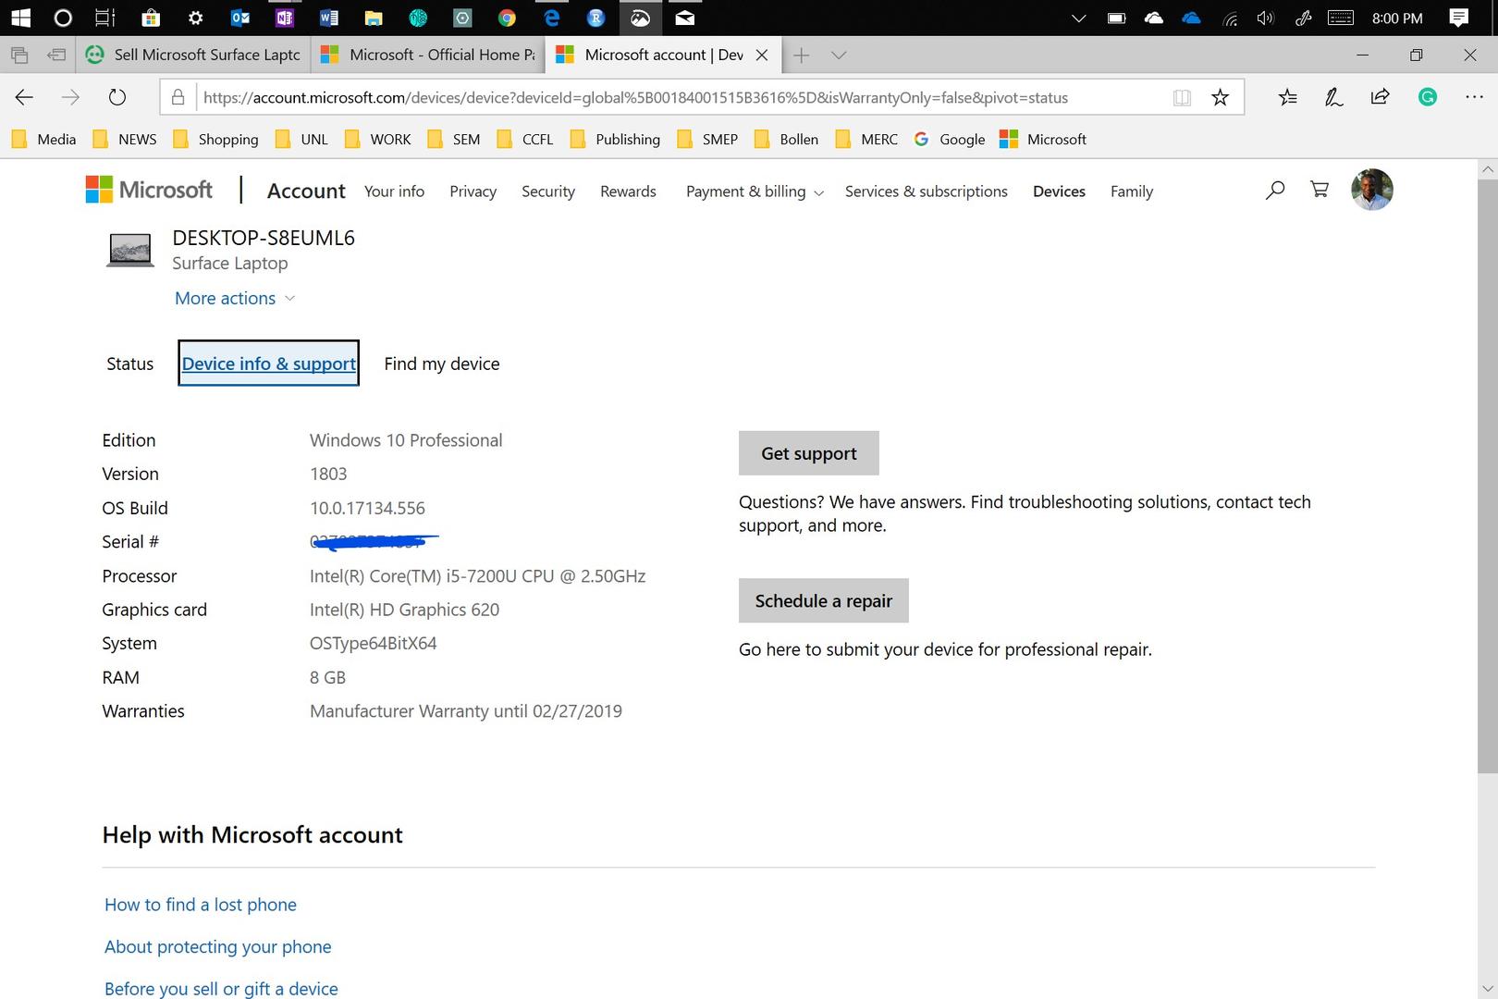This screenshot has width=1498, height=999.
Task: Expand the More actions menu
Action: [235, 298]
